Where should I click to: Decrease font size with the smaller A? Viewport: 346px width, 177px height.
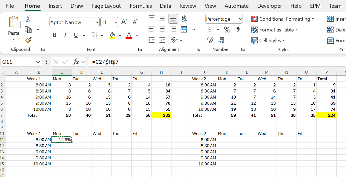tap(135, 22)
